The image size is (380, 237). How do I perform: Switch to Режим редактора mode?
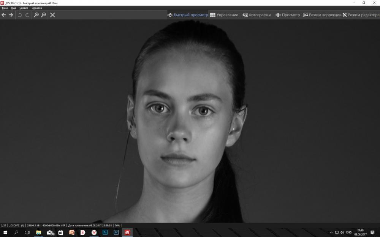[x=361, y=15]
